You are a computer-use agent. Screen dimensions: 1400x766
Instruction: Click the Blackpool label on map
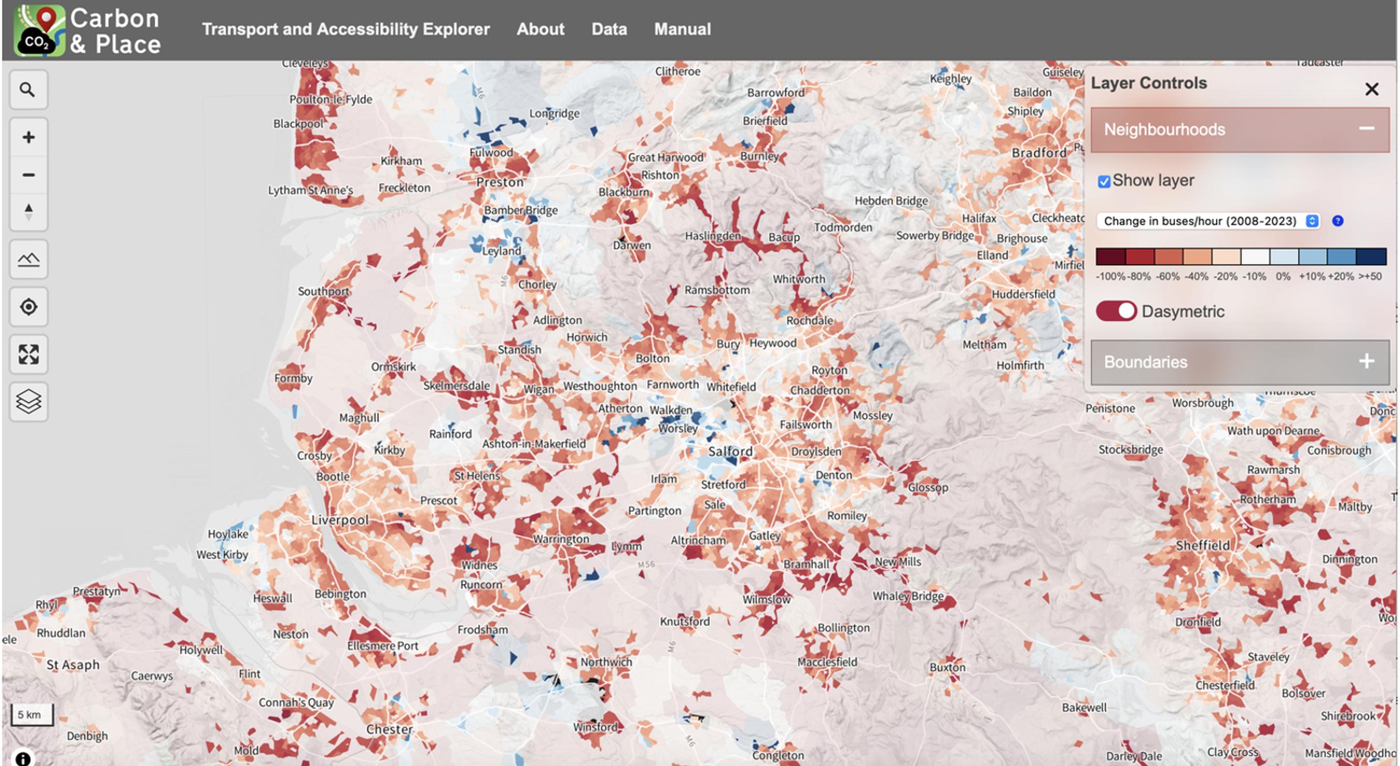point(298,124)
